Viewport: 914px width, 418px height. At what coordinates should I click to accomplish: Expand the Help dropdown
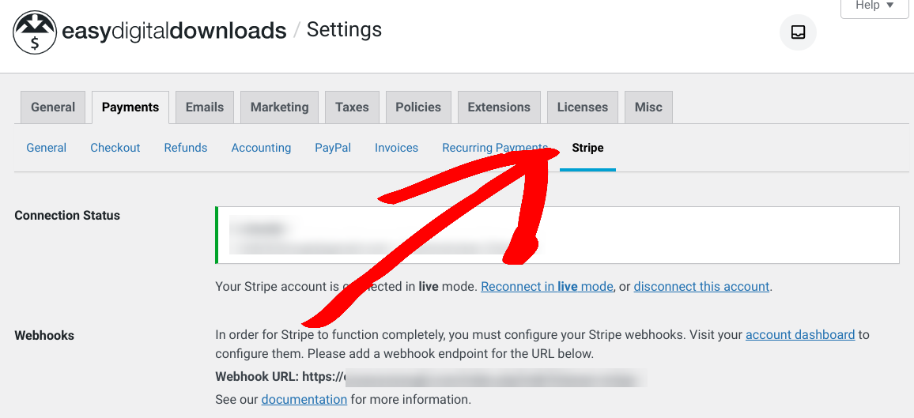pyautogui.click(x=874, y=6)
